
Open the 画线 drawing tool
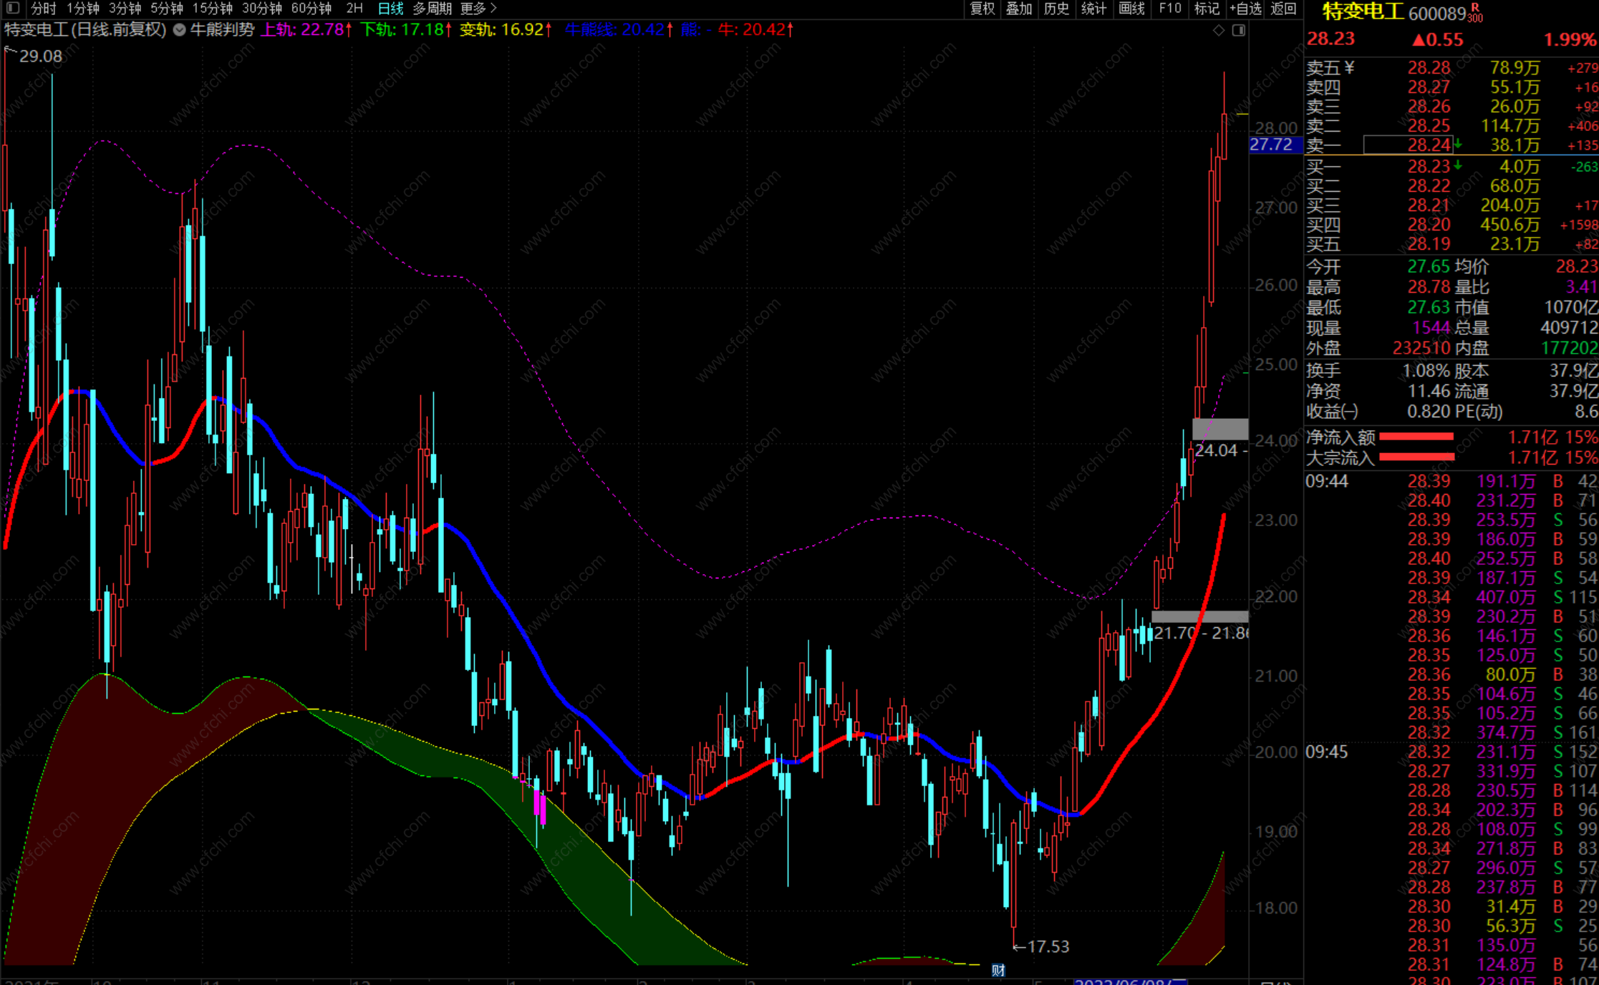[x=1131, y=9]
